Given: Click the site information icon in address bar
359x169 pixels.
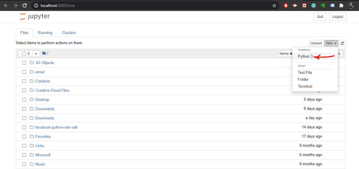Looking at the screenshot, I should coord(36,6).
